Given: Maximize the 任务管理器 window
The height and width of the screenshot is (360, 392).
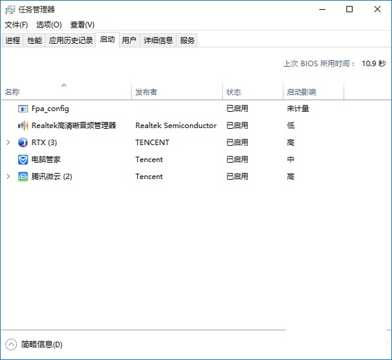Looking at the screenshot, I should click(350, 10).
